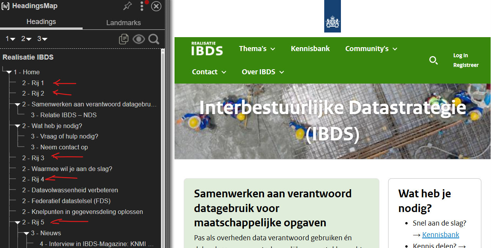The image size is (491, 248).
Task: Toggle the eye visibility icon in HeadingsMap
Action: pyautogui.click(x=139, y=39)
